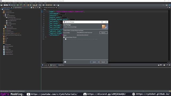The width and height of the screenshot is (171, 96).
Task: Collapse the dimension_type package
Action: (5, 17)
